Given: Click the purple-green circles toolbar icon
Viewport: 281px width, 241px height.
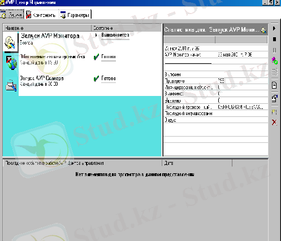Looking at the screenshot, I should click(275, 60).
